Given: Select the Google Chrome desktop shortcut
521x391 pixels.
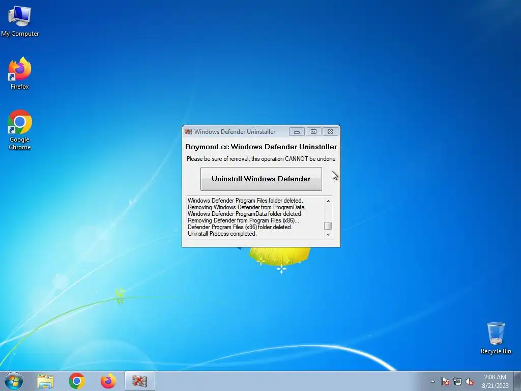Looking at the screenshot, I should [20, 130].
